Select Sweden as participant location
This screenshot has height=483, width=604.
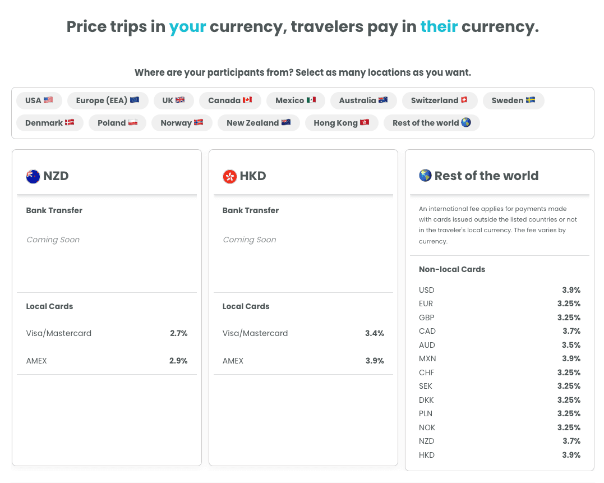pyautogui.click(x=513, y=100)
